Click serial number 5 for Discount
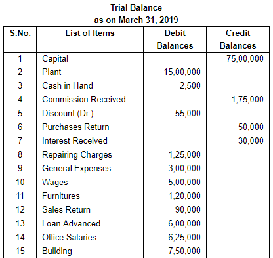 20,114
